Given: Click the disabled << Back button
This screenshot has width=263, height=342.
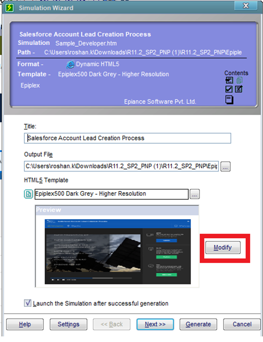Looking at the screenshot, I should click(x=112, y=324).
